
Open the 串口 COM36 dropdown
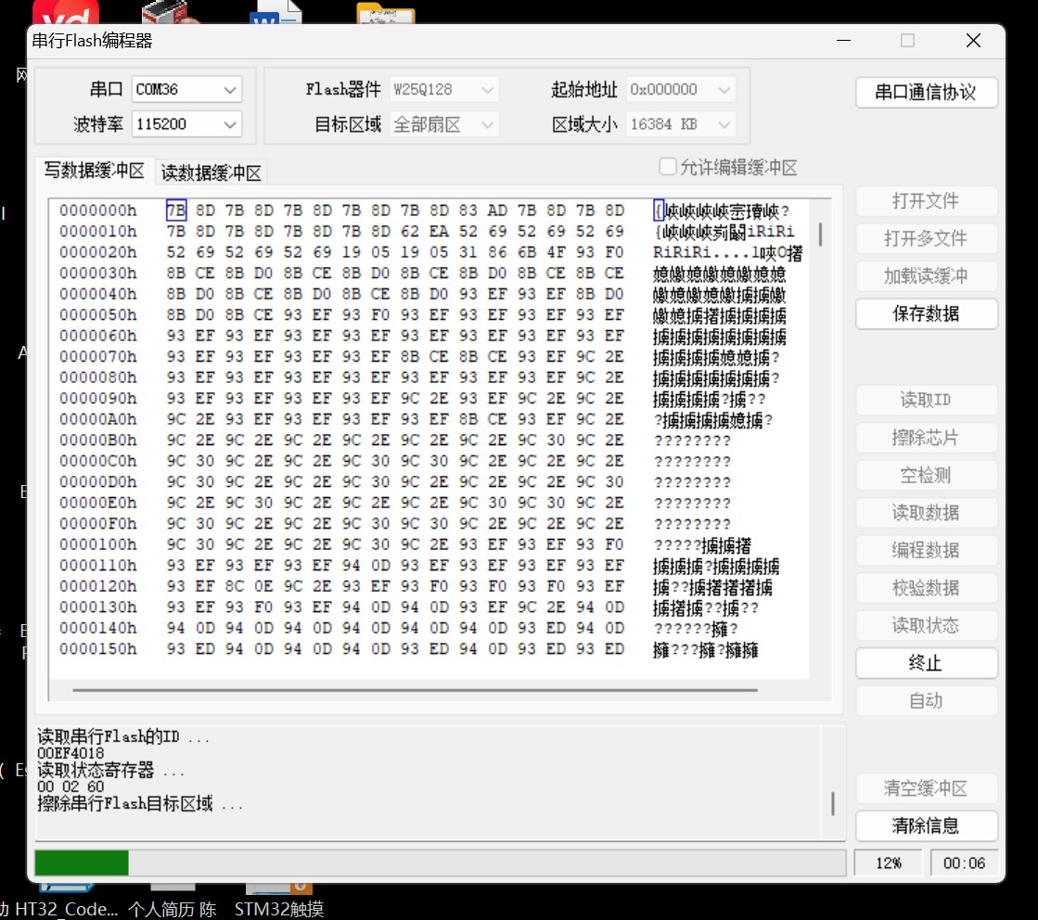pyautogui.click(x=186, y=89)
